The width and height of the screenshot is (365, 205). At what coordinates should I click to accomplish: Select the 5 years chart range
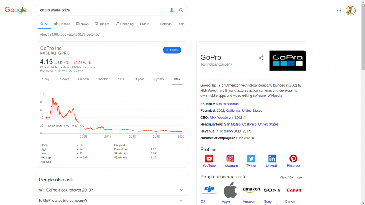158,79
